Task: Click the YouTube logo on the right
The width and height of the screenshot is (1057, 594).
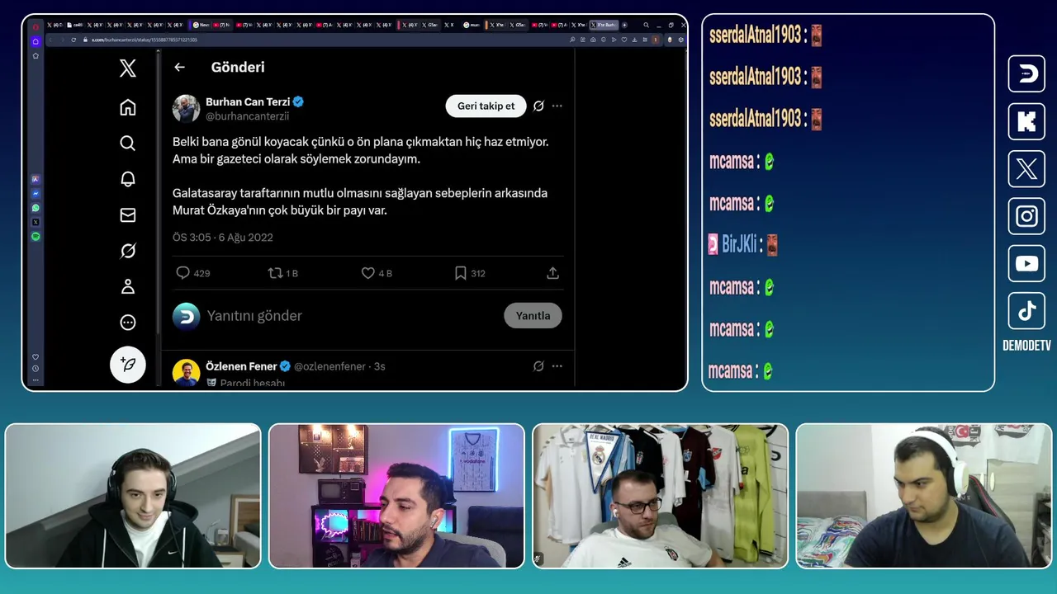Action: pos(1026,264)
